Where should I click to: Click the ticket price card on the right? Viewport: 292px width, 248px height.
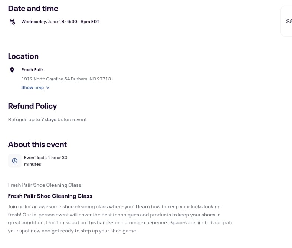pos(286,21)
